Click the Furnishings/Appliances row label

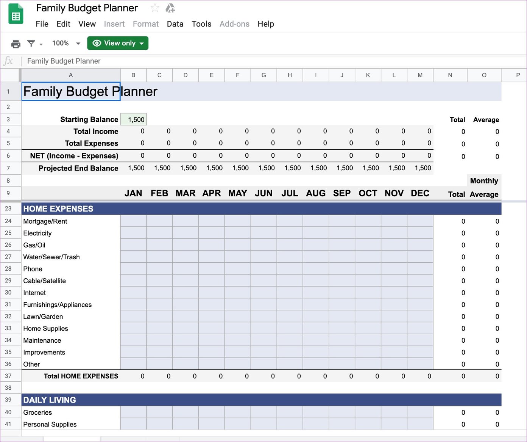coord(58,305)
